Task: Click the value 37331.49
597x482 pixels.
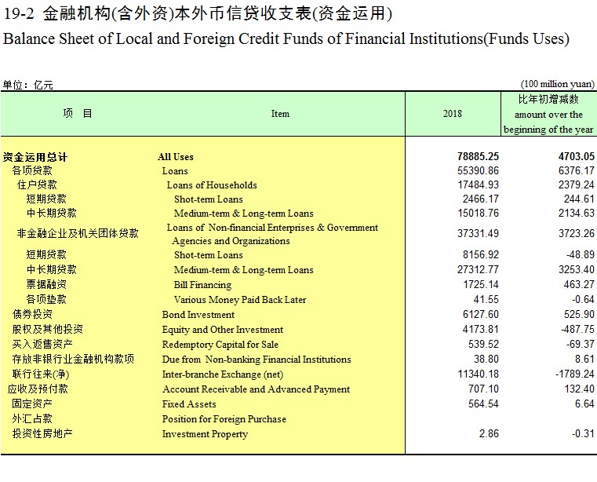Action: coord(478,233)
